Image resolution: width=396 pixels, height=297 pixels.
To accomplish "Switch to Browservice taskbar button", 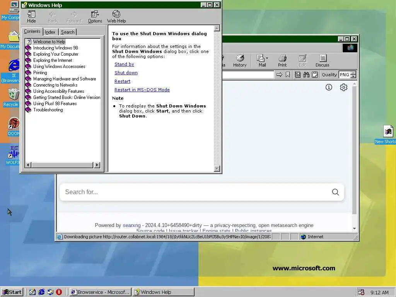I will coord(101,292).
